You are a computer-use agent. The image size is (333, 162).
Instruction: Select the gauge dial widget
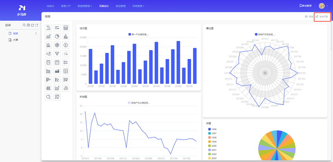[66, 45]
